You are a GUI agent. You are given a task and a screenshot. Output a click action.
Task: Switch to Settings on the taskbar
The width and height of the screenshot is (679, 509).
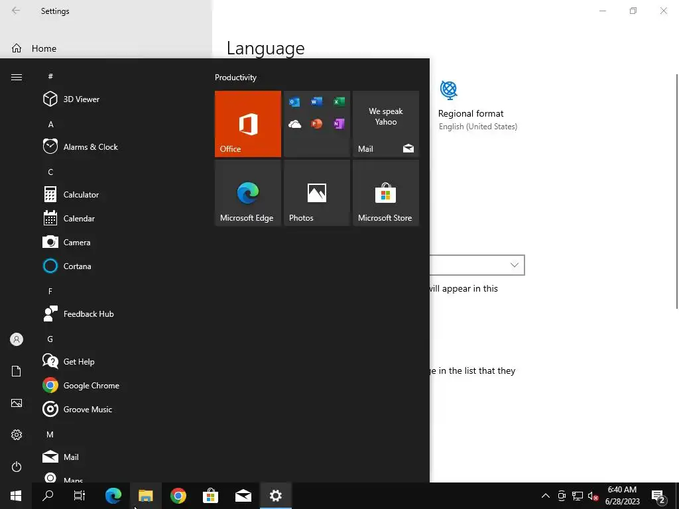[x=275, y=496]
